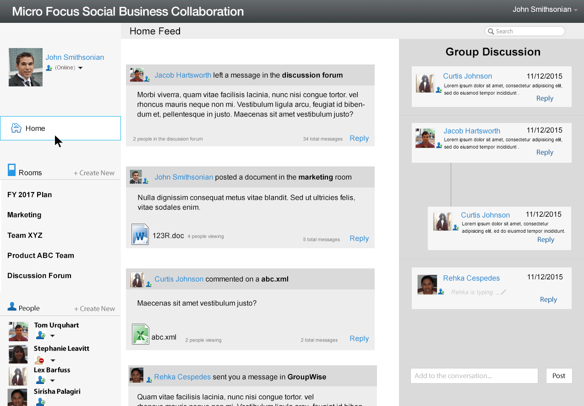Click the Group Discussion panel heading
Screen dimensions: 584x406
[493, 52]
